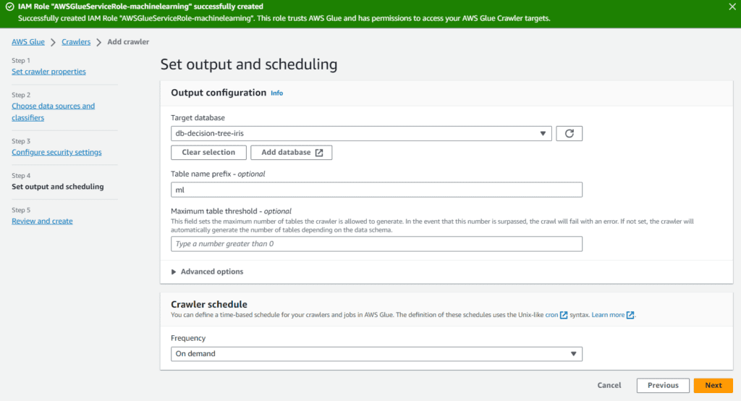Image resolution: width=741 pixels, height=401 pixels.
Task: Click the Previous button
Action: (x=662, y=385)
